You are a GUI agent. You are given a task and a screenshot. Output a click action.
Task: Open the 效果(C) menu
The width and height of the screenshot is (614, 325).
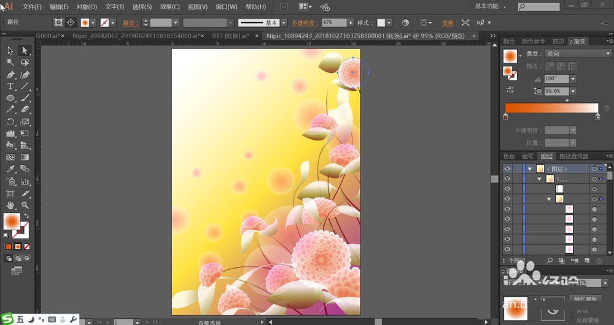pos(169,7)
